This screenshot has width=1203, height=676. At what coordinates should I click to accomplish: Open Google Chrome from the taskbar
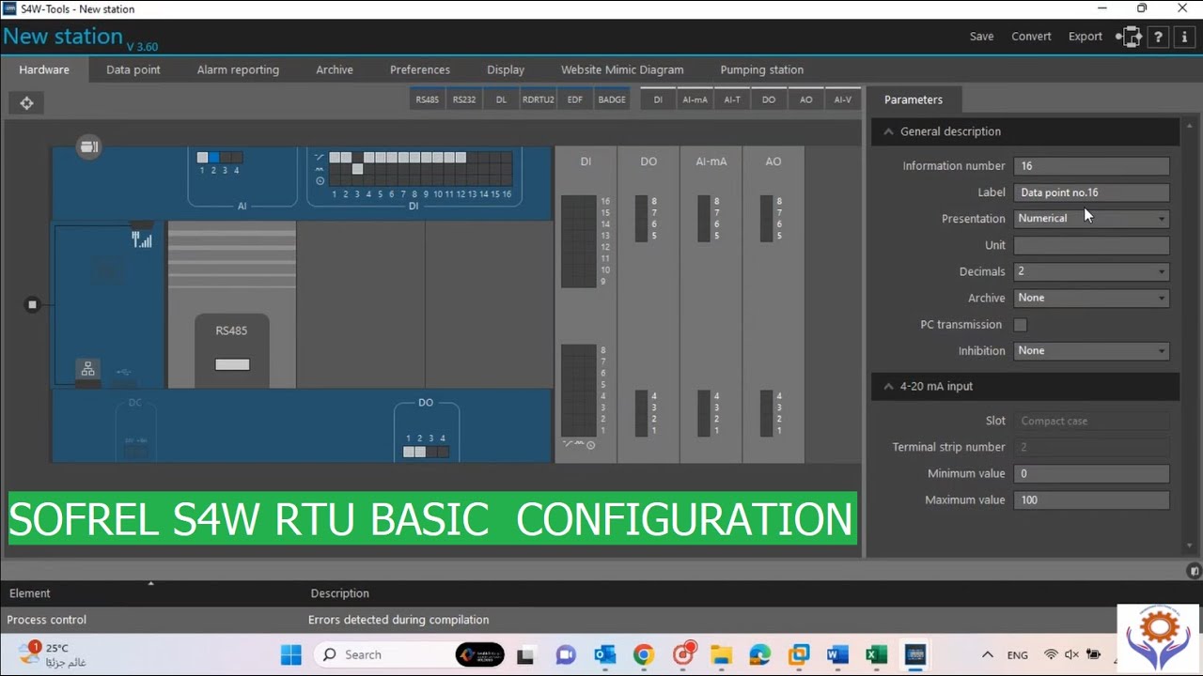(644, 654)
